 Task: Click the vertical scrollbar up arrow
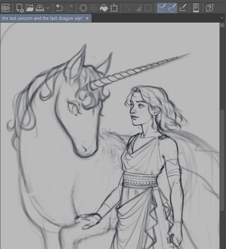coord(222,25)
